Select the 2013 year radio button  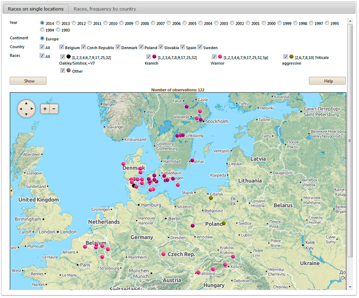pyautogui.click(x=58, y=23)
